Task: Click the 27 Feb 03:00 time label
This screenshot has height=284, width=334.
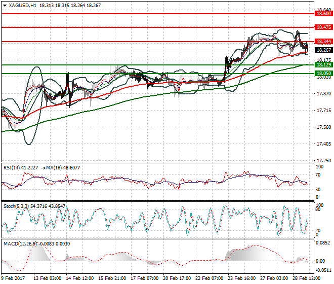Action: pos(274,278)
